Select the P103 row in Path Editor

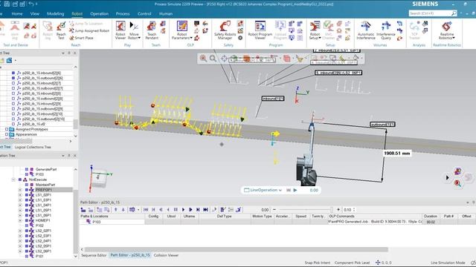(x=112, y=222)
